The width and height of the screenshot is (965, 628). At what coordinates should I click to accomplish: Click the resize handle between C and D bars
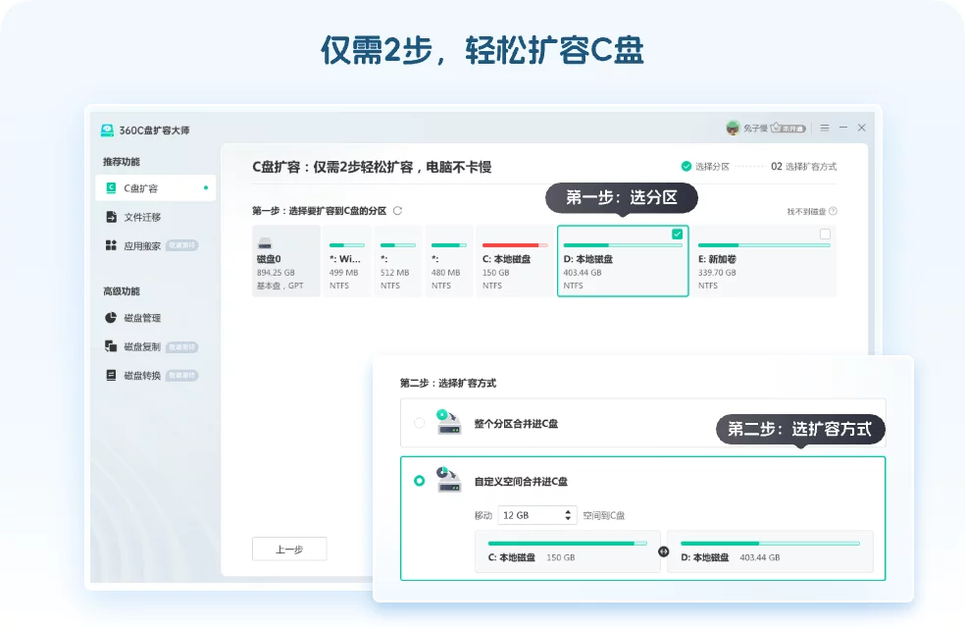(x=662, y=551)
